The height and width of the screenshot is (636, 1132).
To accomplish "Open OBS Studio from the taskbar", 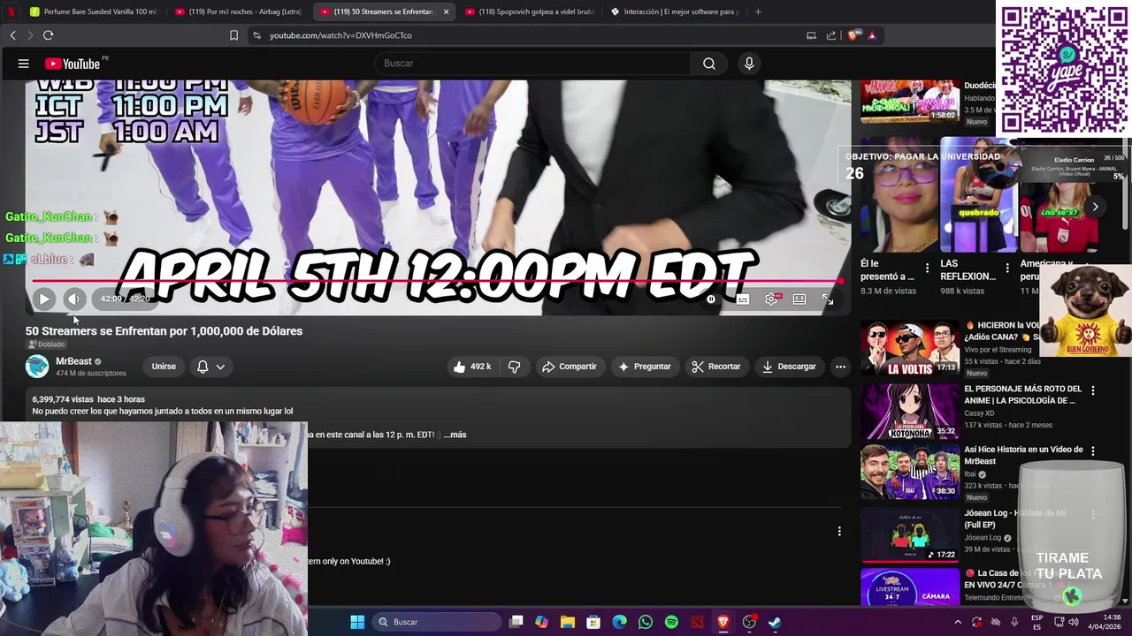I will pos(749,622).
